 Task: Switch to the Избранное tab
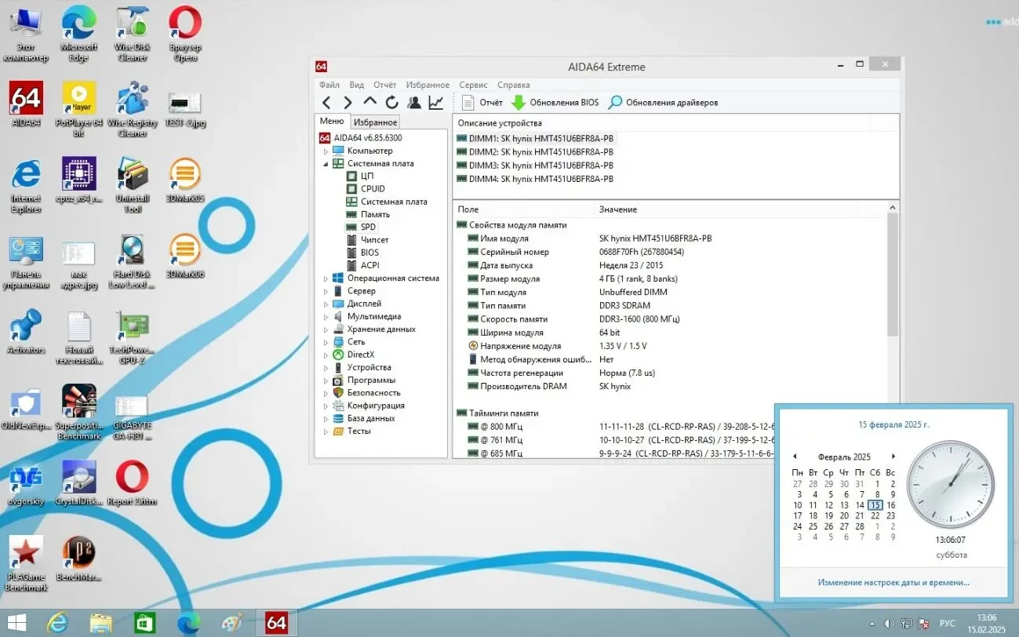tap(375, 122)
